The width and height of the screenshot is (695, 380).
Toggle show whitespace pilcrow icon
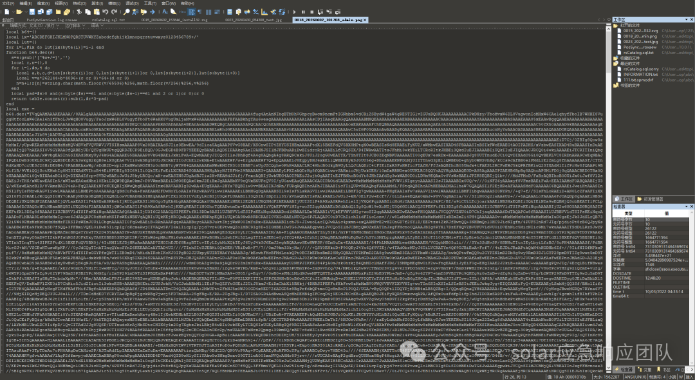coord(199,12)
